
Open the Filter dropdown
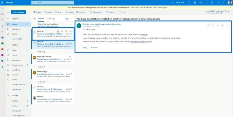coord(68,19)
